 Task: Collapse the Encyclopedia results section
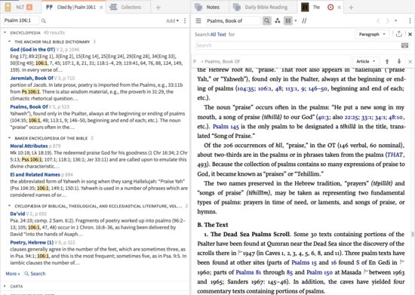click(5, 32)
